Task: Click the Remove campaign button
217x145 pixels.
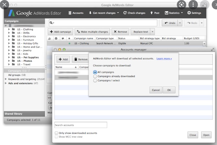Action: [x=120, y=32]
